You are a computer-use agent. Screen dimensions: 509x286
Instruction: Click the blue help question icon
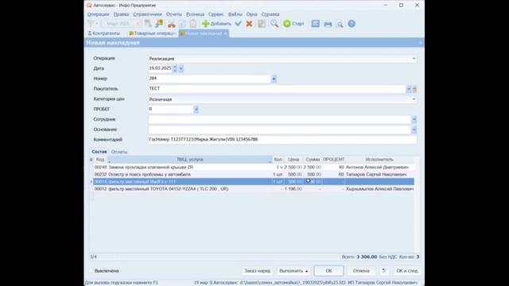coord(352,24)
